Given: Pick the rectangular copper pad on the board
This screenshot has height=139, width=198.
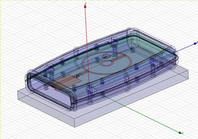Looking at the screenshot, I should tap(72, 80).
